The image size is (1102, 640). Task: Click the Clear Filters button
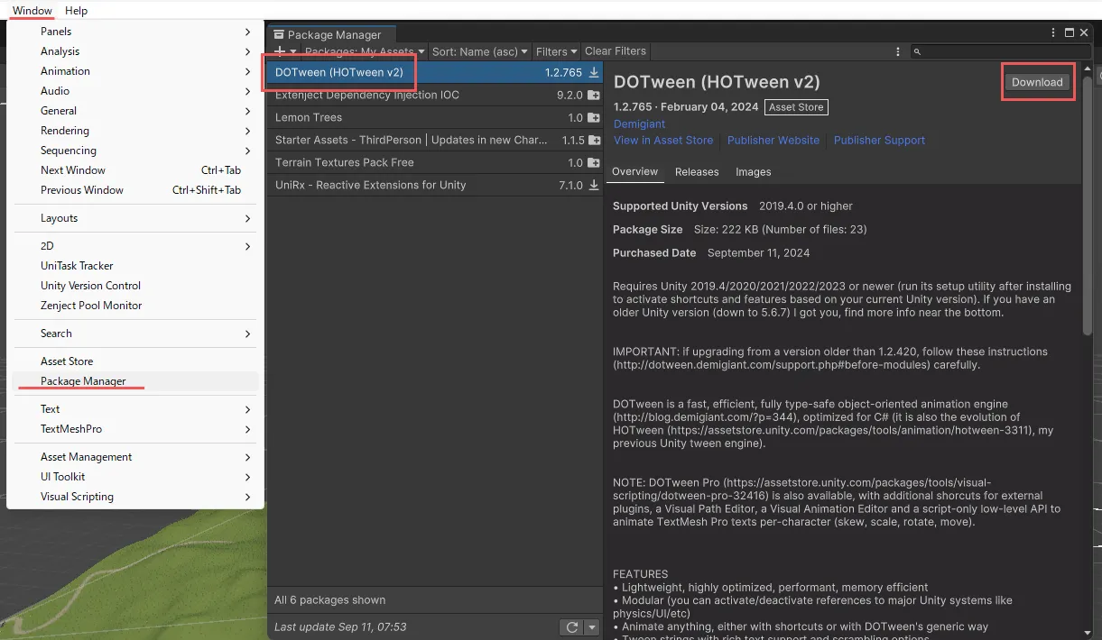click(x=616, y=51)
